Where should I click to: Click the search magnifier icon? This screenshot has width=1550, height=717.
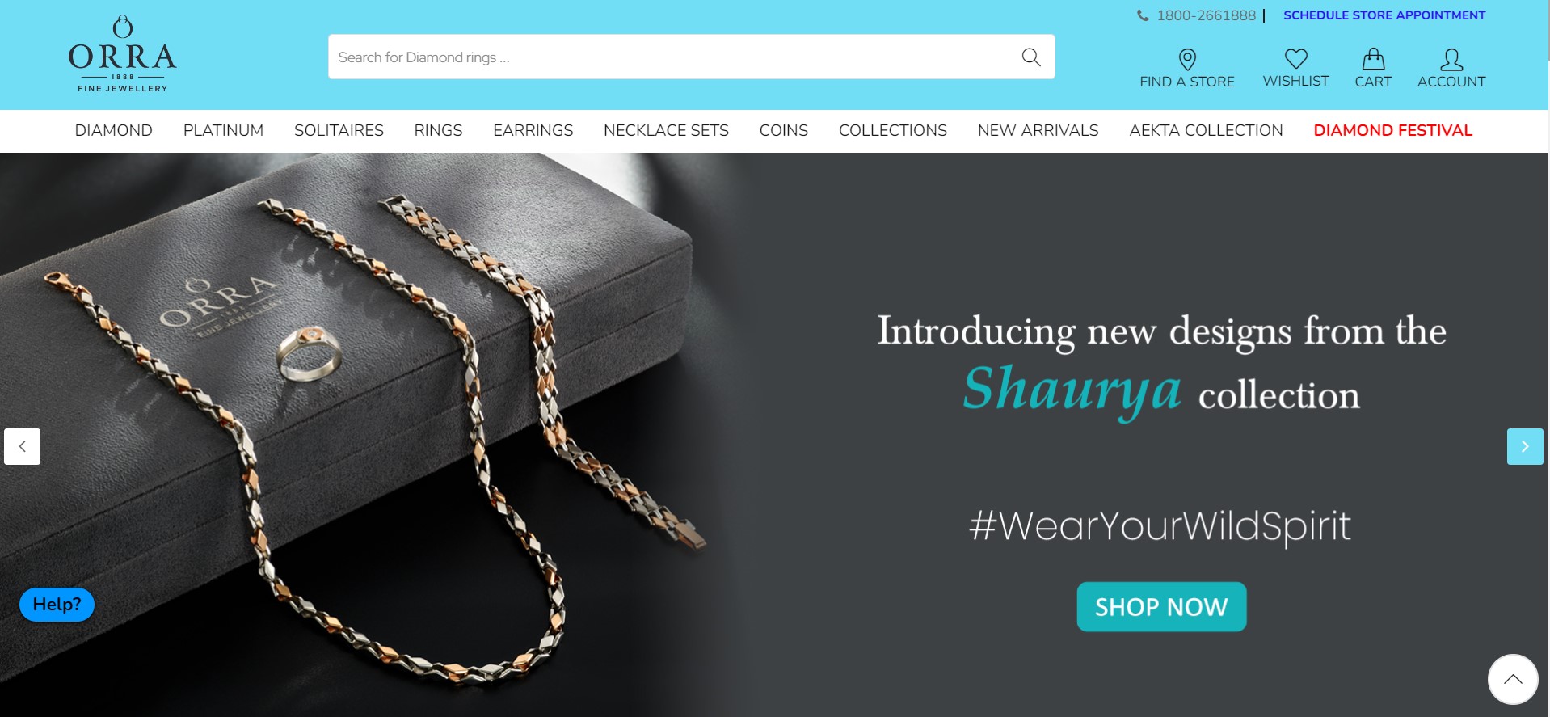pyautogui.click(x=1030, y=57)
